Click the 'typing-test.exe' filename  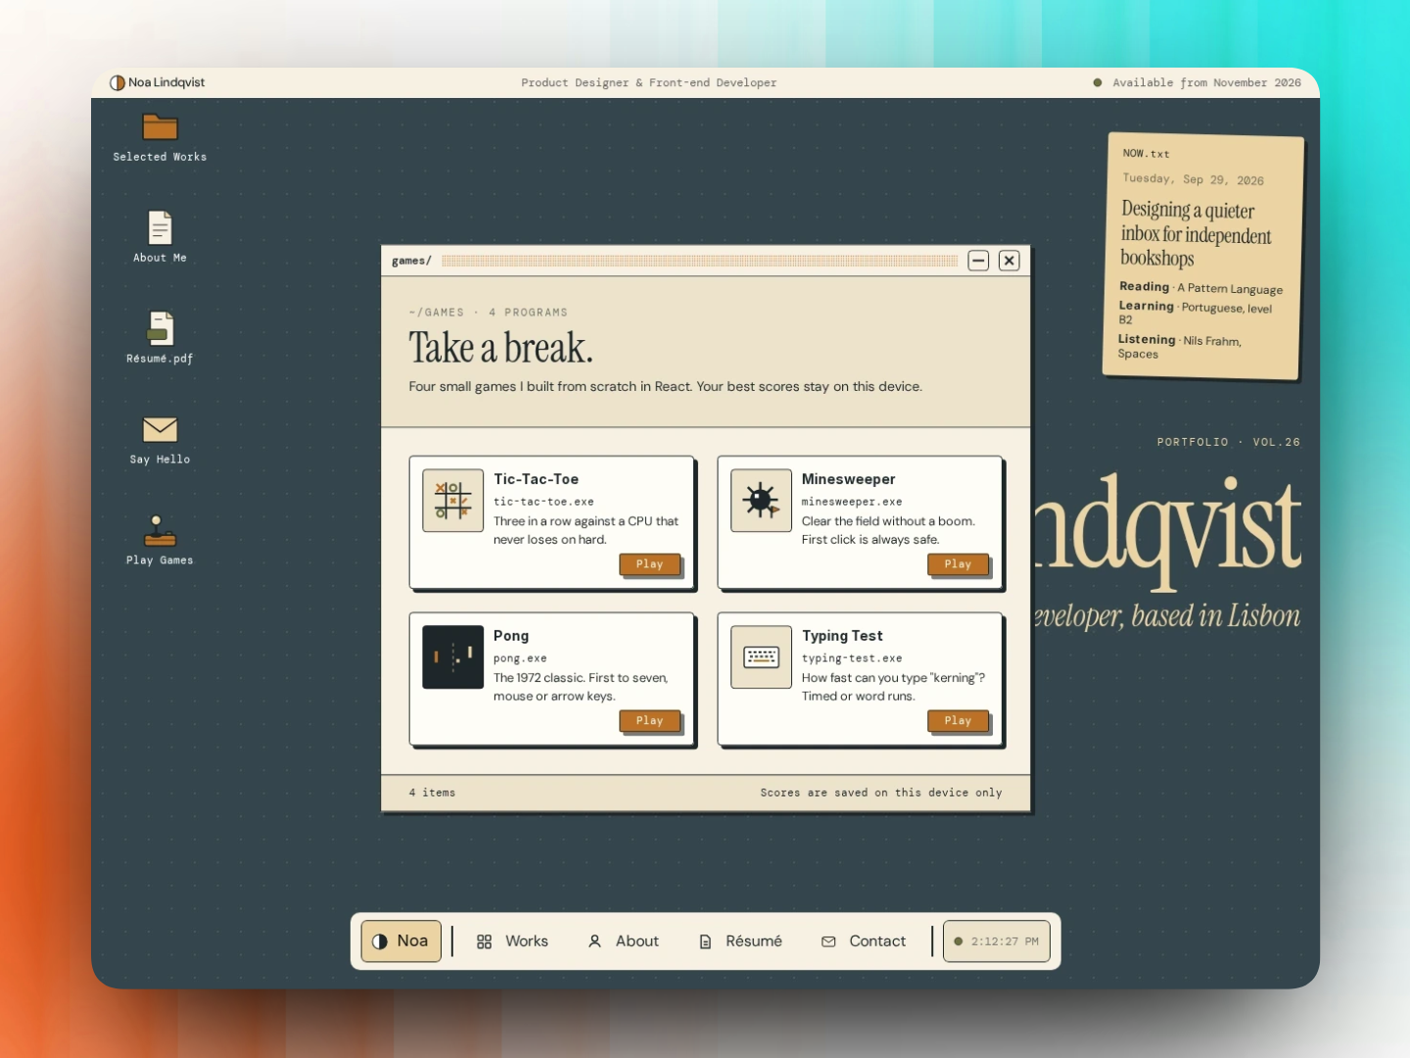pyautogui.click(x=852, y=658)
